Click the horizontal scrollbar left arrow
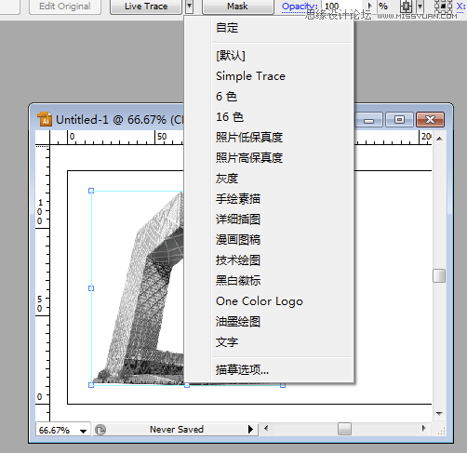This screenshot has width=467, height=453. point(266,429)
